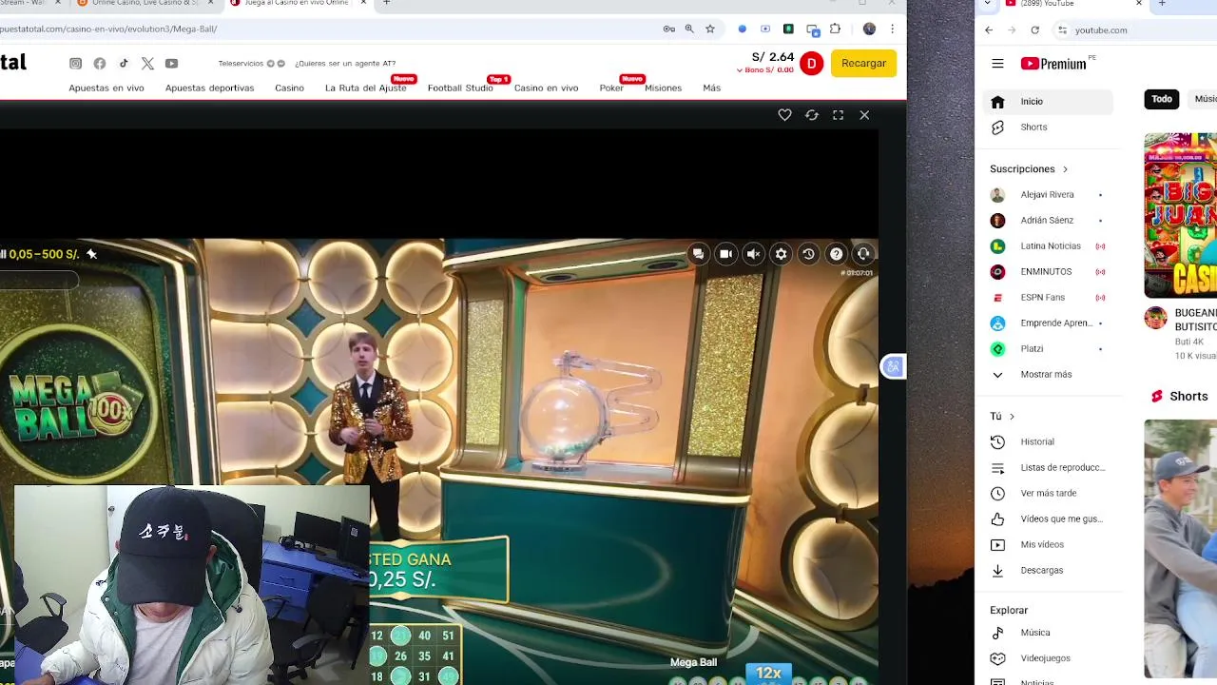This screenshot has height=685, width=1217.
Task: Reload the game with refresh arrows icon
Action: pos(811,115)
